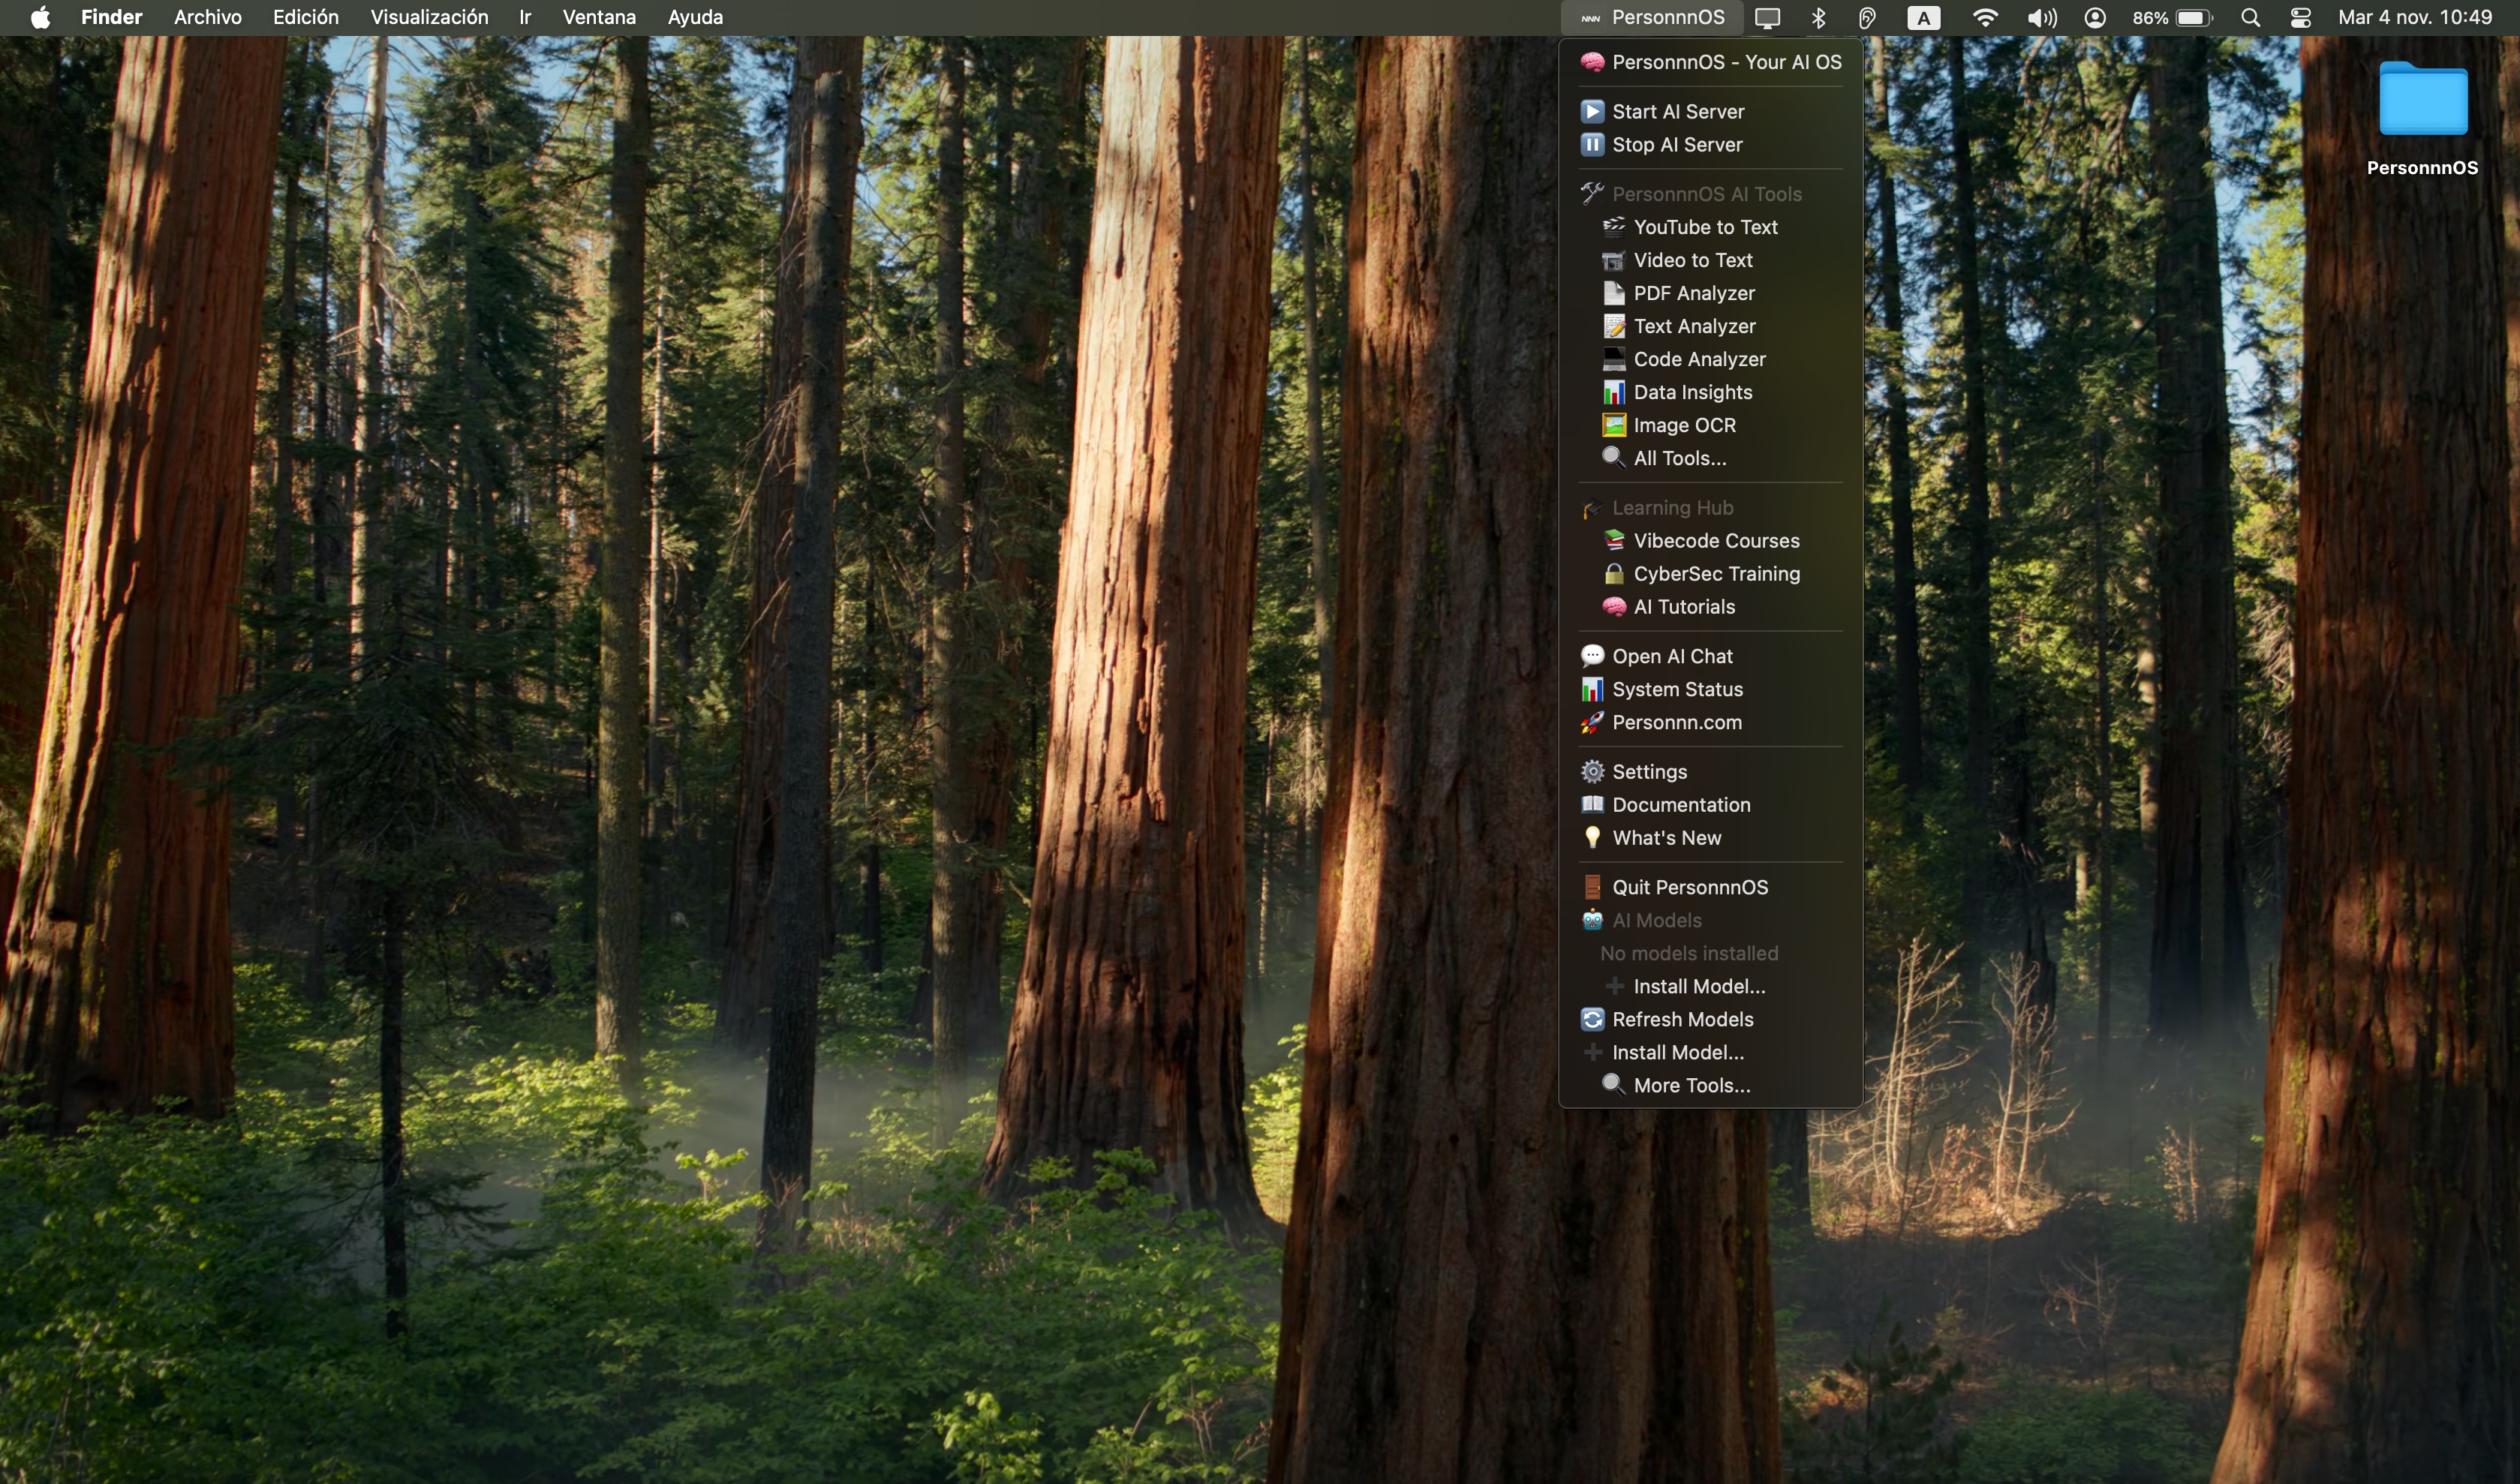
Task: Open AI Chat from the menu
Action: [1673, 656]
